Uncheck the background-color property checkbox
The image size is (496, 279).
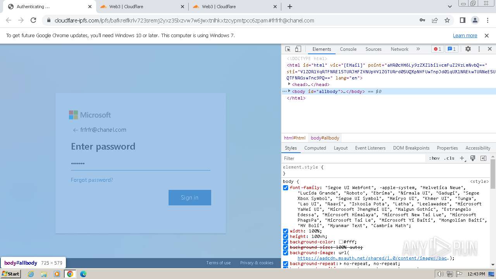pos(286,242)
